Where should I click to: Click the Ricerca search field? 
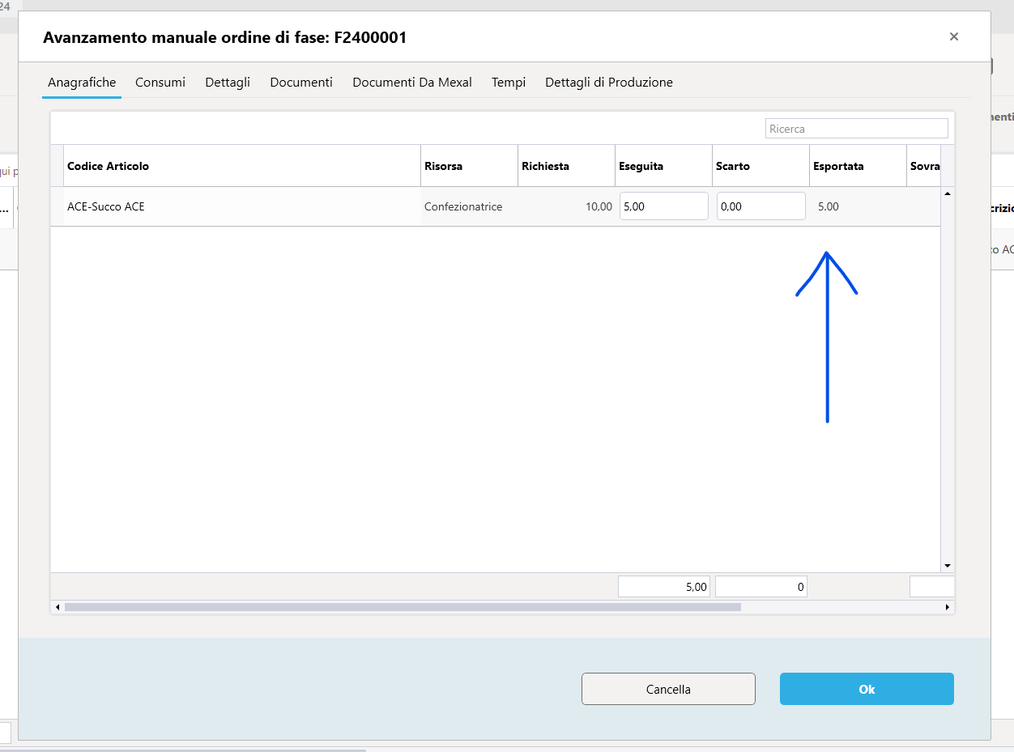[x=857, y=129]
